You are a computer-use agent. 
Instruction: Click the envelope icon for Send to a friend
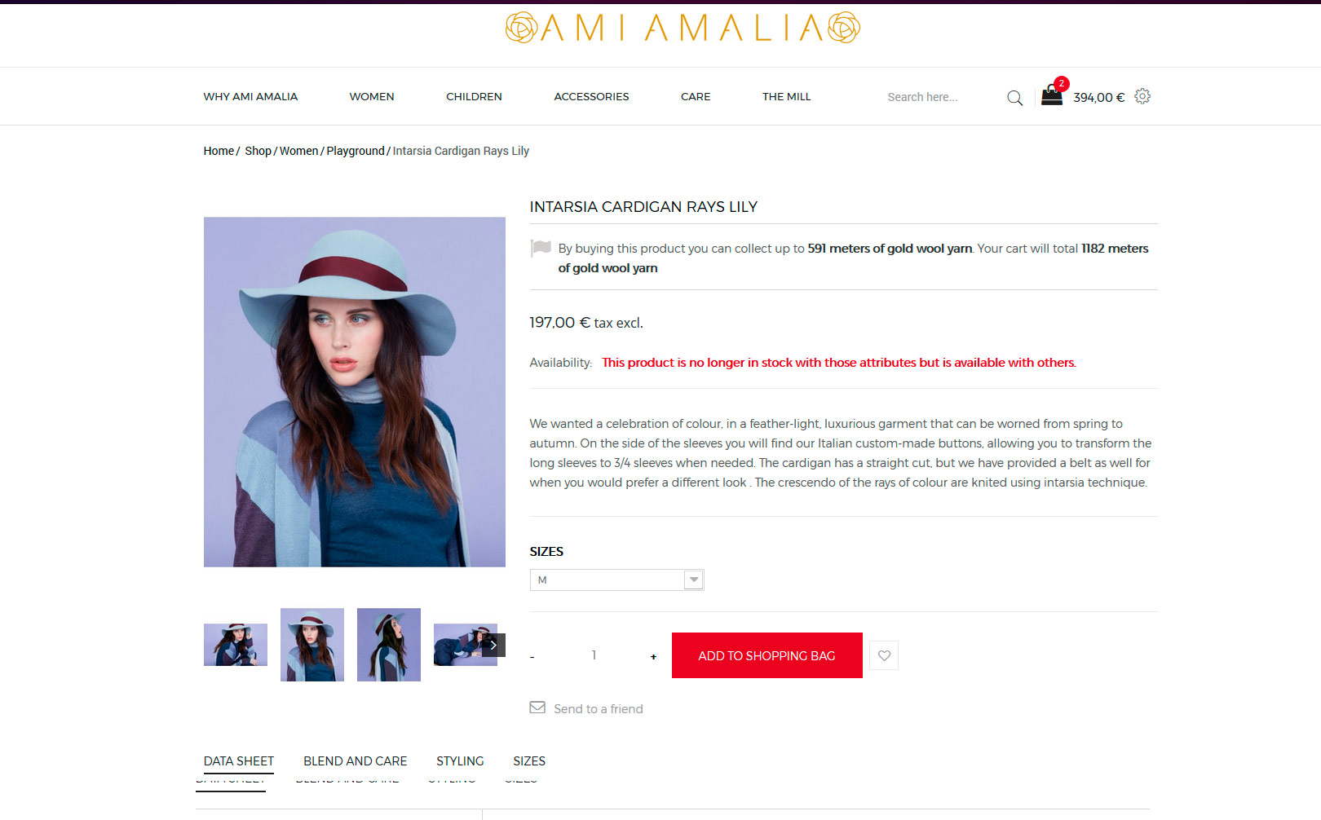pyautogui.click(x=537, y=708)
